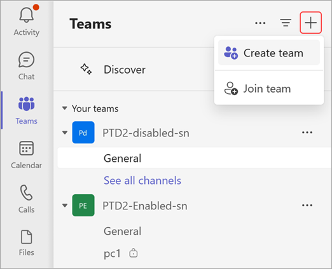This screenshot has width=332, height=269.
Task: Click See all channels link
Action: click(142, 180)
